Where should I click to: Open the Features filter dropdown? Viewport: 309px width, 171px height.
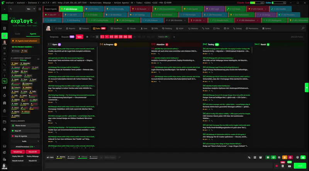163,37
